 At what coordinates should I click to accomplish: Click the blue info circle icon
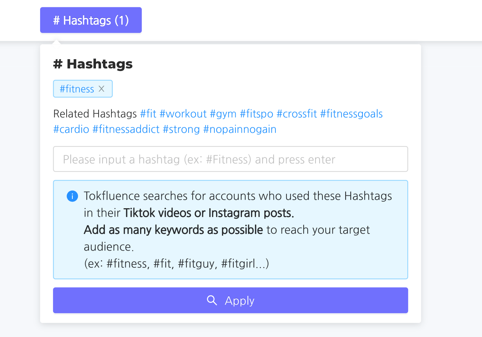tap(72, 196)
